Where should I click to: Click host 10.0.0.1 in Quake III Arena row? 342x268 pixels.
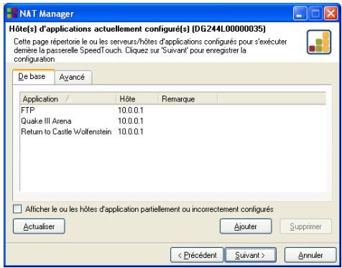131,121
